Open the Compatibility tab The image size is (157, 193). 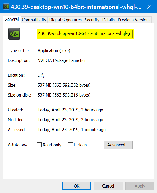(x=34, y=20)
